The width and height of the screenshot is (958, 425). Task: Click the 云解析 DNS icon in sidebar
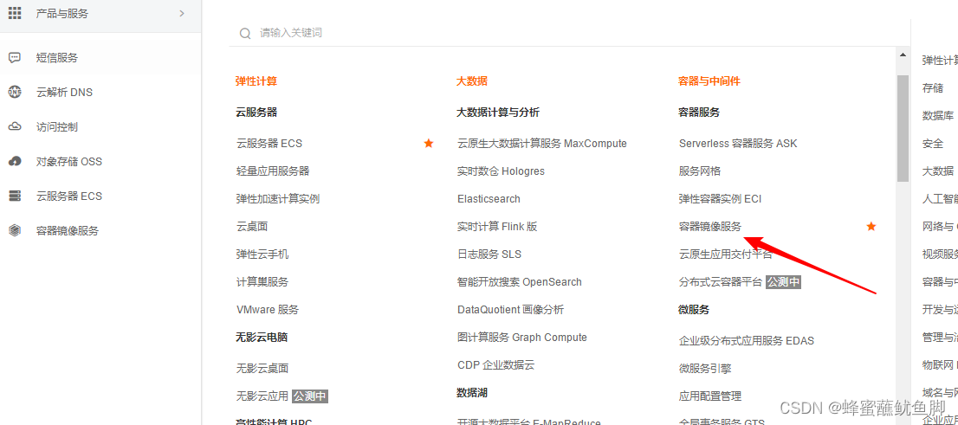pyautogui.click(x=14, y=93)
